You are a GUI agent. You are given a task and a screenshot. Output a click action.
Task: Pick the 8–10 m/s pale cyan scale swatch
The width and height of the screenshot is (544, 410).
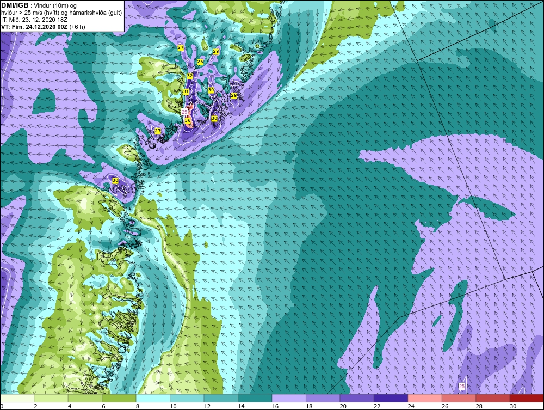click(153, 398)
